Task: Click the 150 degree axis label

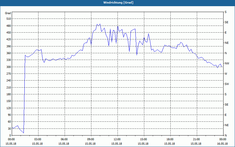Action: (x=9, y=101)
